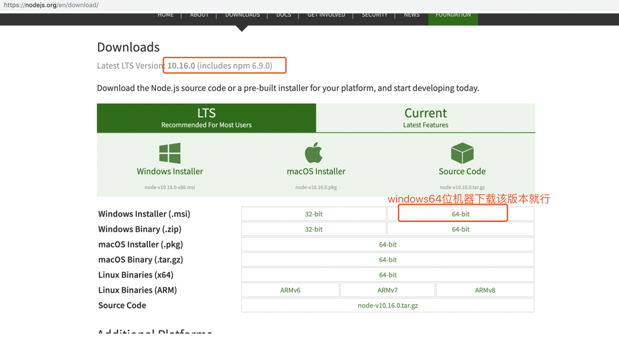The height and width of the screenshot is (338, 619).
Task: Open the SECURITY nav item
Action: (374, 15)
